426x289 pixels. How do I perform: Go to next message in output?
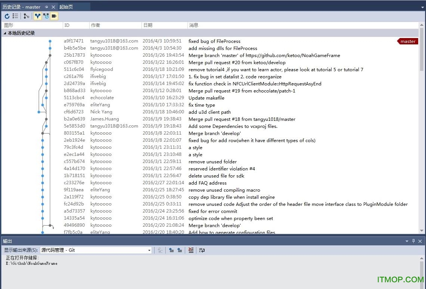[180, 250]
